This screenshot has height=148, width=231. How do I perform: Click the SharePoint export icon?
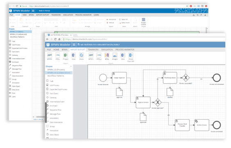[131, 57]
